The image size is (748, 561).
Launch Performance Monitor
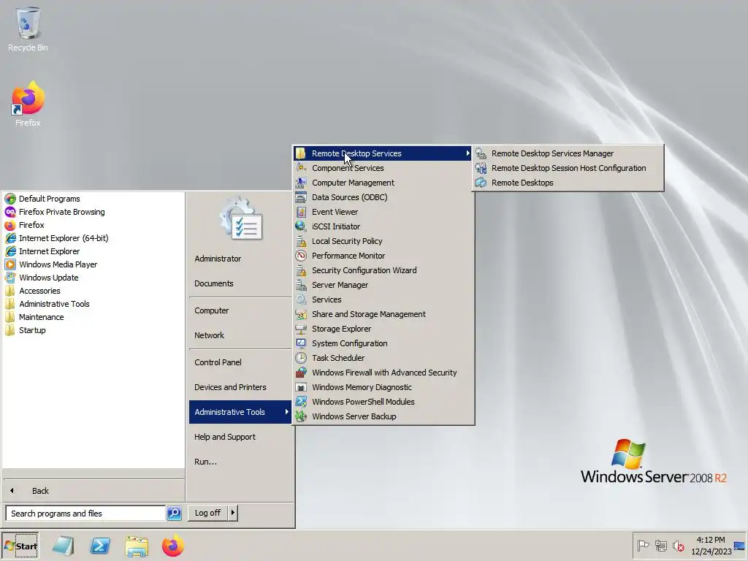point(383,256)
